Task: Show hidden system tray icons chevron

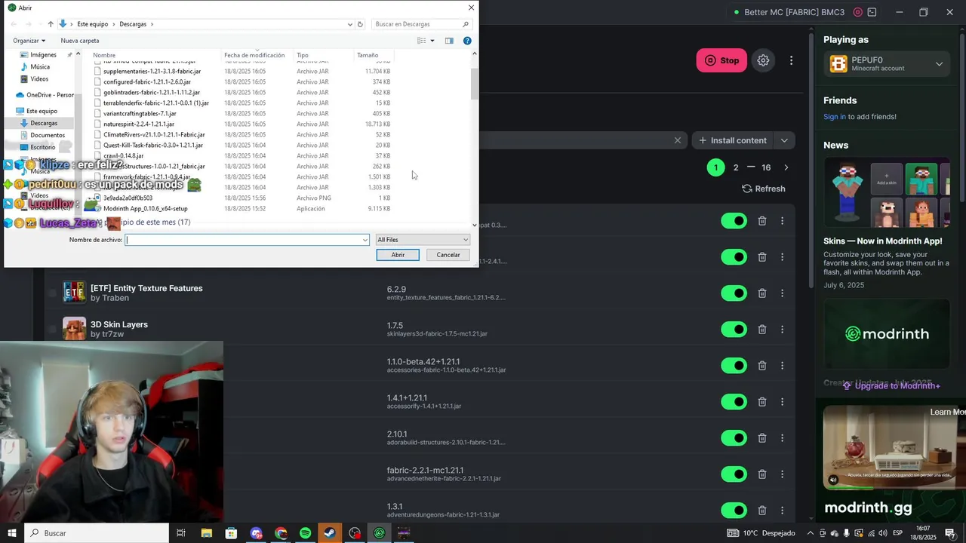Action: (x=811, y=533)
